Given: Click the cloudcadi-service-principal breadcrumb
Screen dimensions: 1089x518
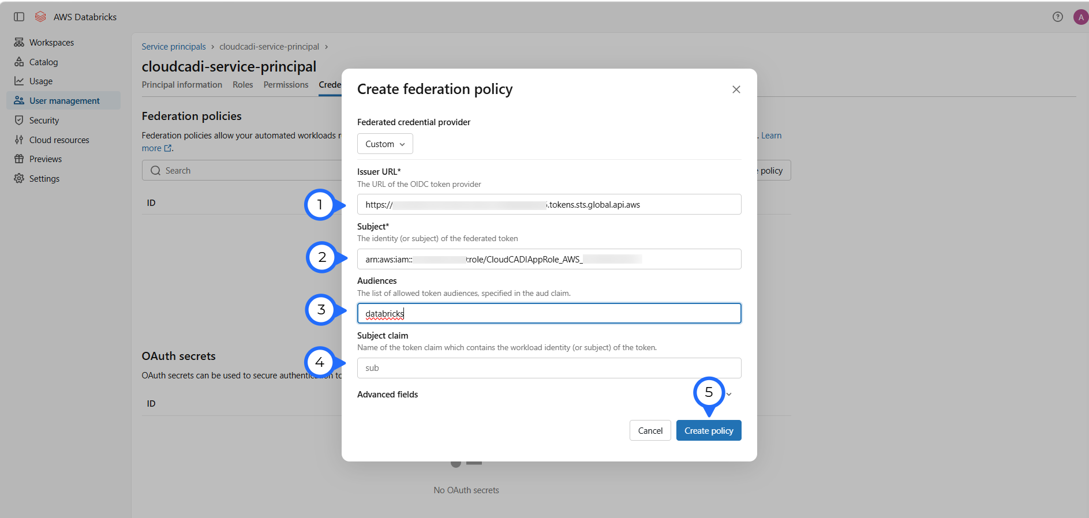Looking at the screenshot, I should (269, 47).
